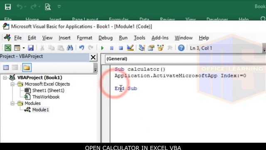Viewport: 266px width, 150px height.
Task: Open Properties Window toolbar icon
Action: (151, 48)
